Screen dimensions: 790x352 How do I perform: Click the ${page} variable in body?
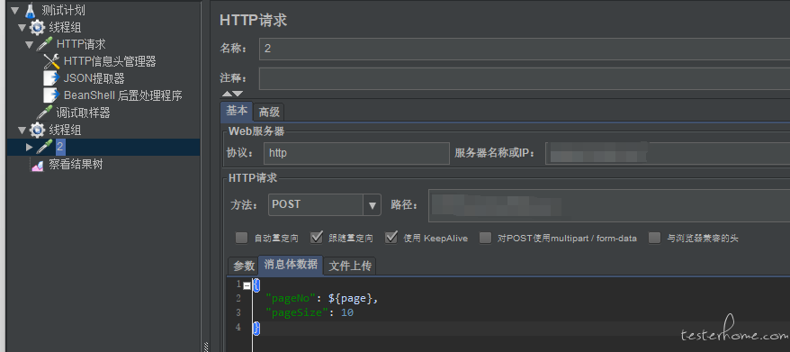click(x=351, y=299)
